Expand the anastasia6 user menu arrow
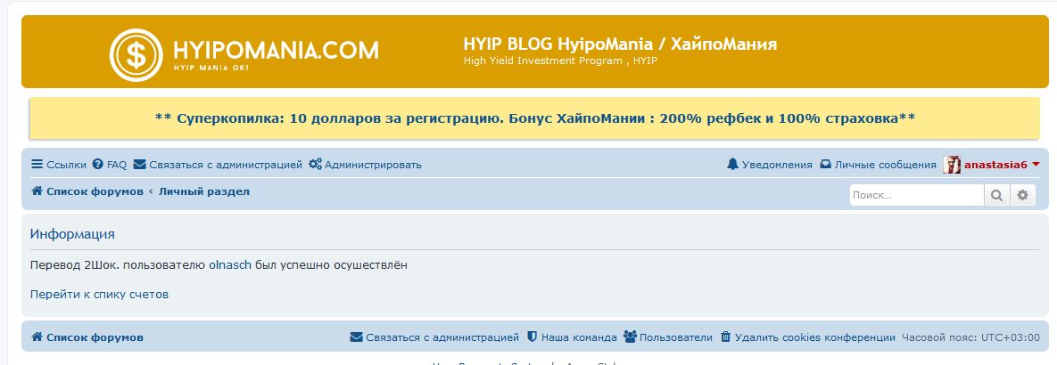Screen dimensions: 1057x365 [1036, 165]
